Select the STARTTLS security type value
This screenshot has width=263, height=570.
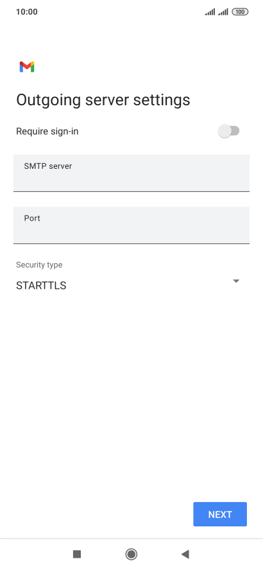point(41,286)
